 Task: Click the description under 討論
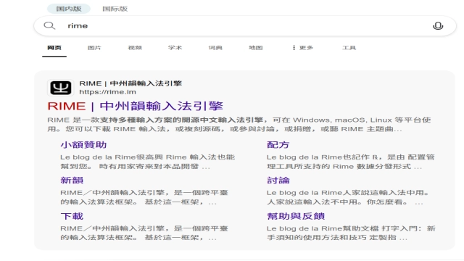[348, 197]
